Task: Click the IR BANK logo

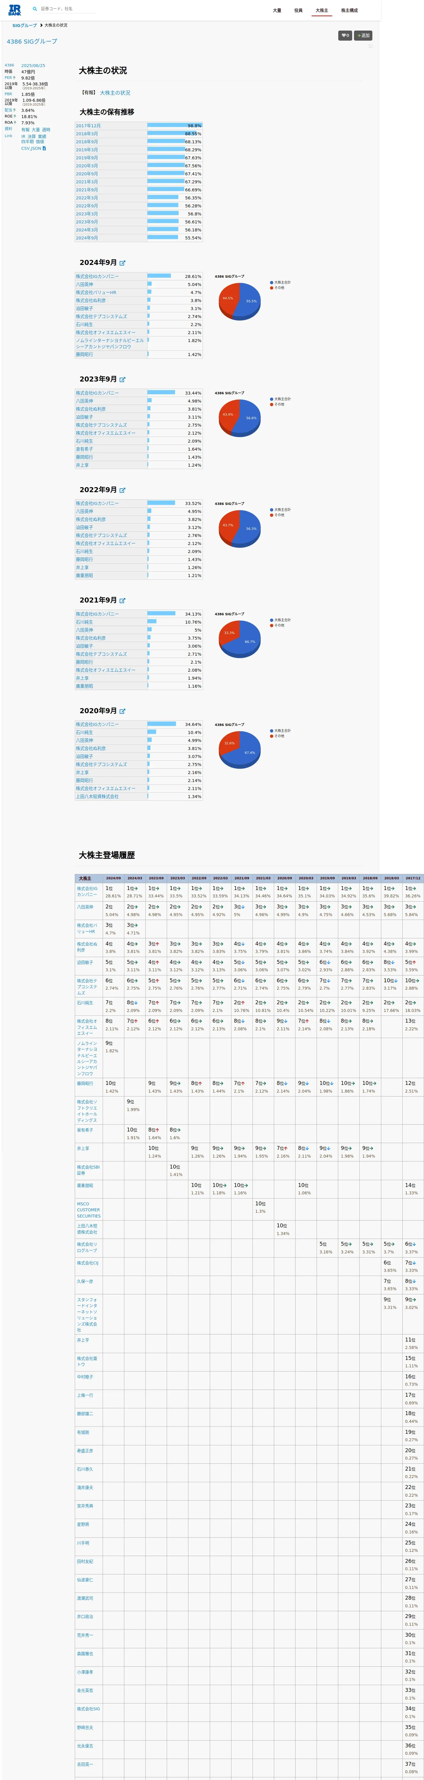Action: coord(15,10)
